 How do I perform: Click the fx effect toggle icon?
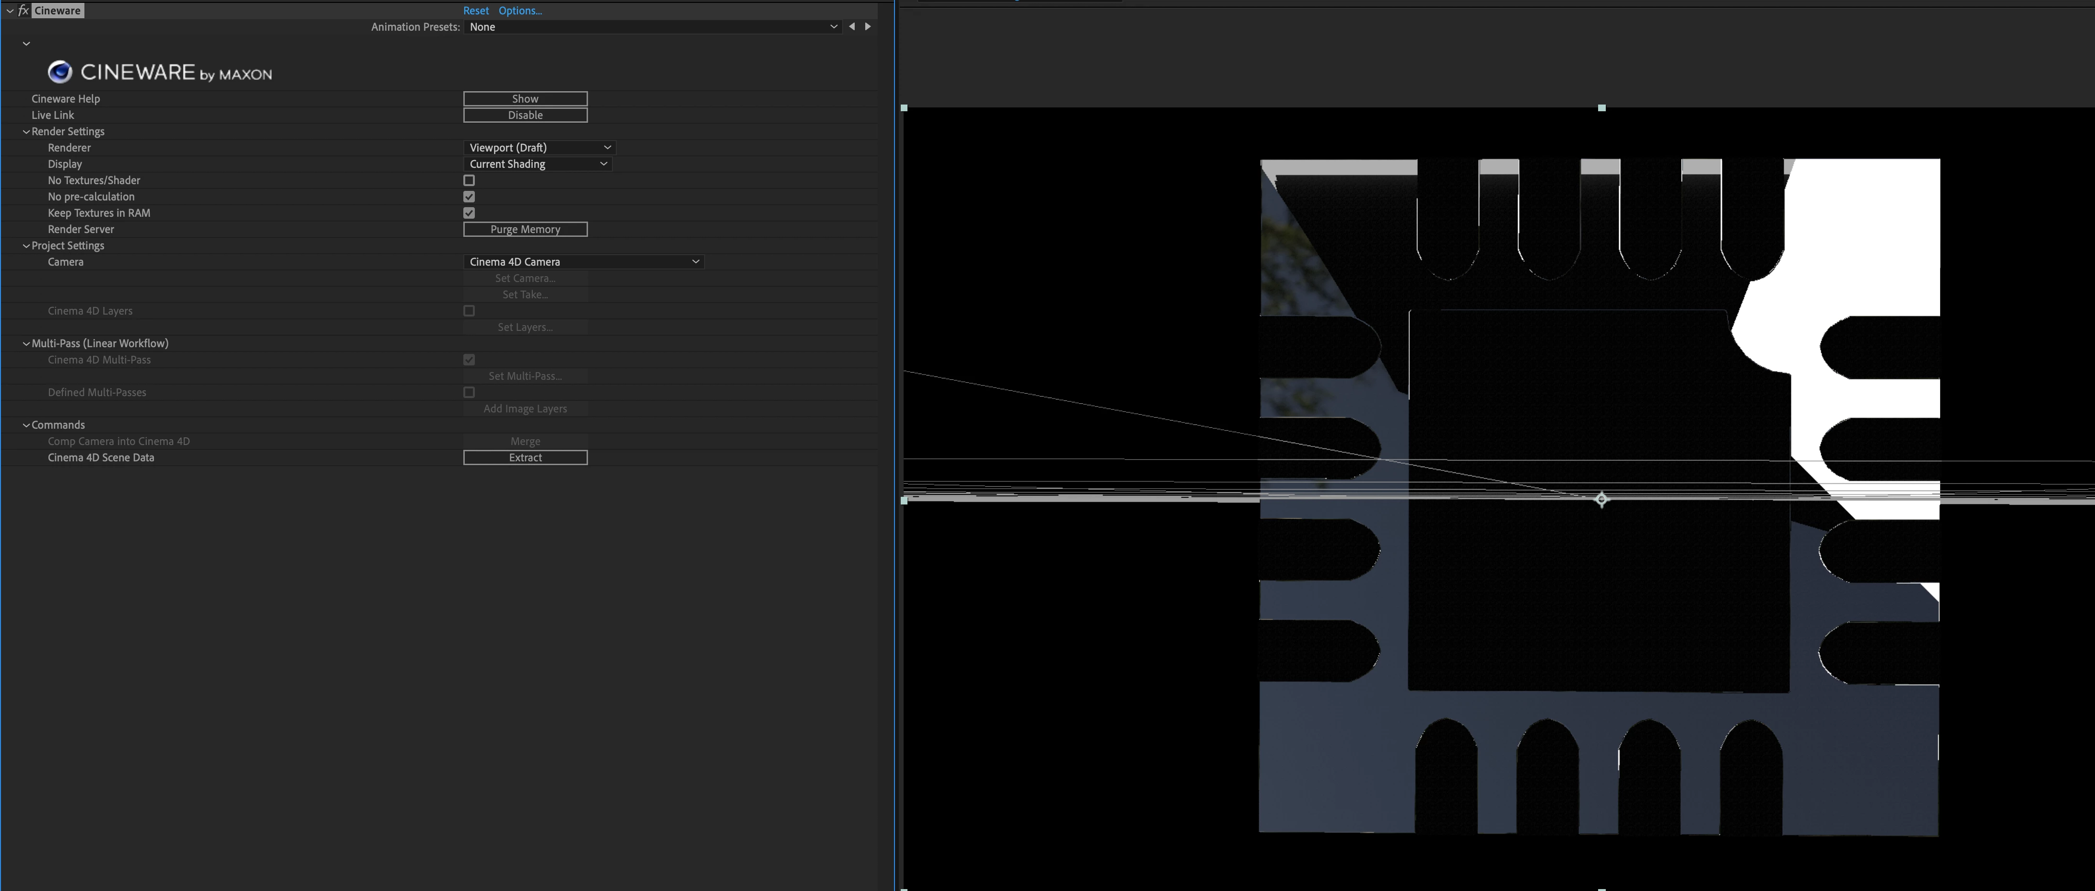[24, 11]
